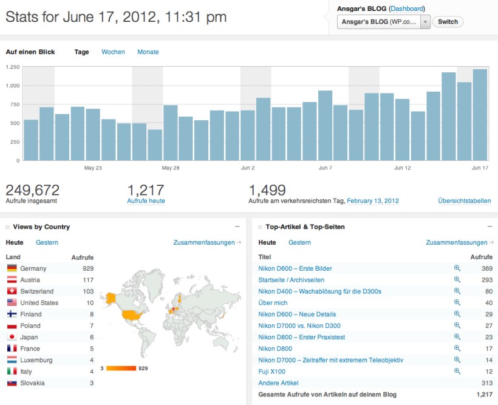Open the Monate view

click(148, 52)
